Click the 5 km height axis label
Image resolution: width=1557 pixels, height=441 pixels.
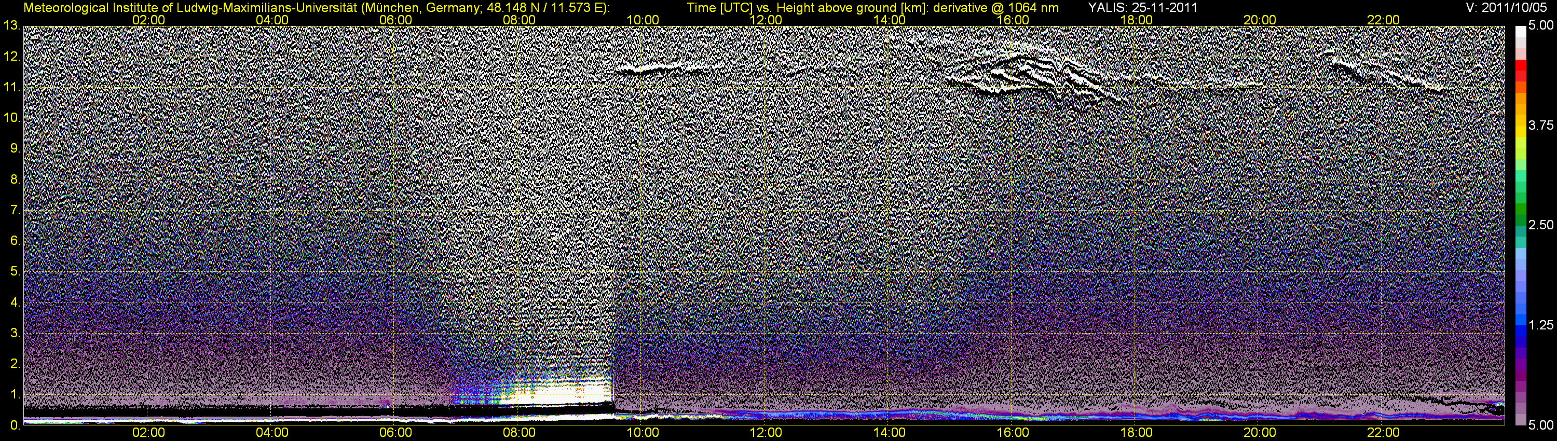(x=15, y=272)
